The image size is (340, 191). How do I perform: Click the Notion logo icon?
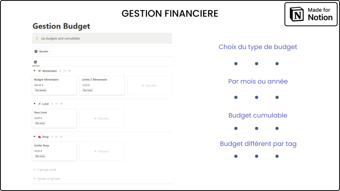click(x=297, y=15)
